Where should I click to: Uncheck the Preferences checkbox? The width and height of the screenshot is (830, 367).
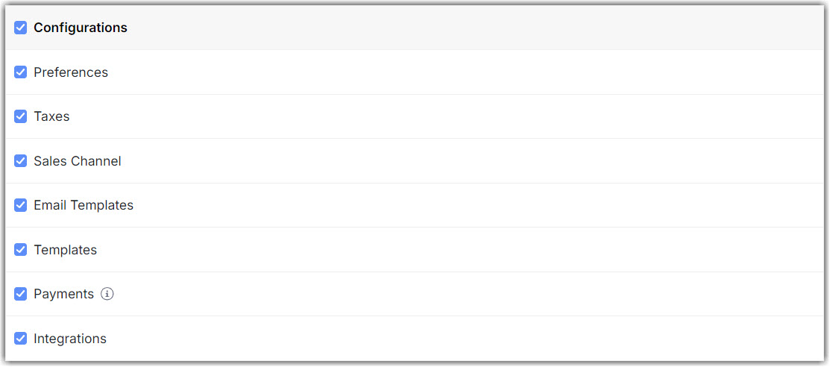click(21, 72)
